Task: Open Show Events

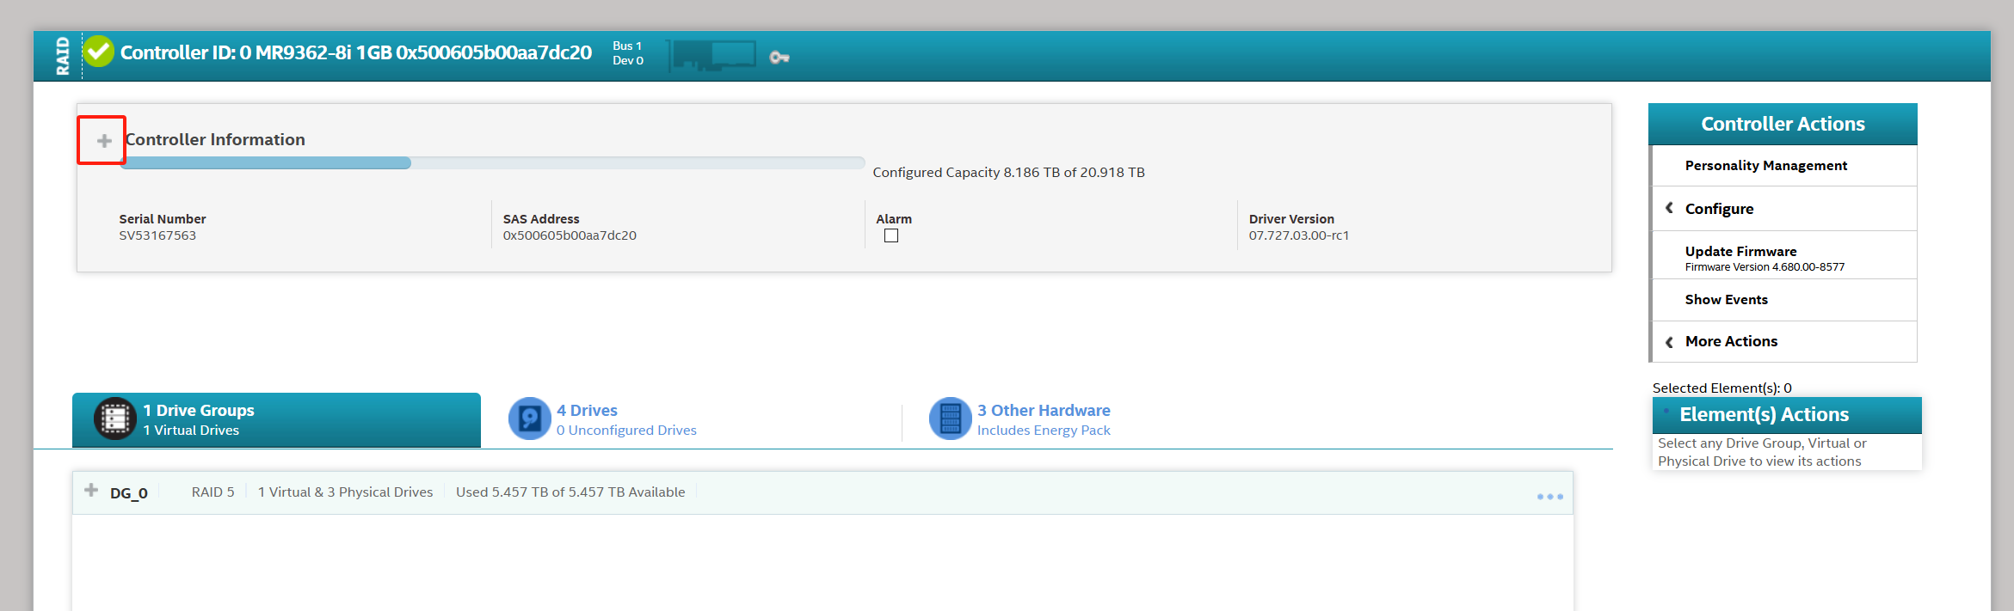Action: tap(1726, 300)
